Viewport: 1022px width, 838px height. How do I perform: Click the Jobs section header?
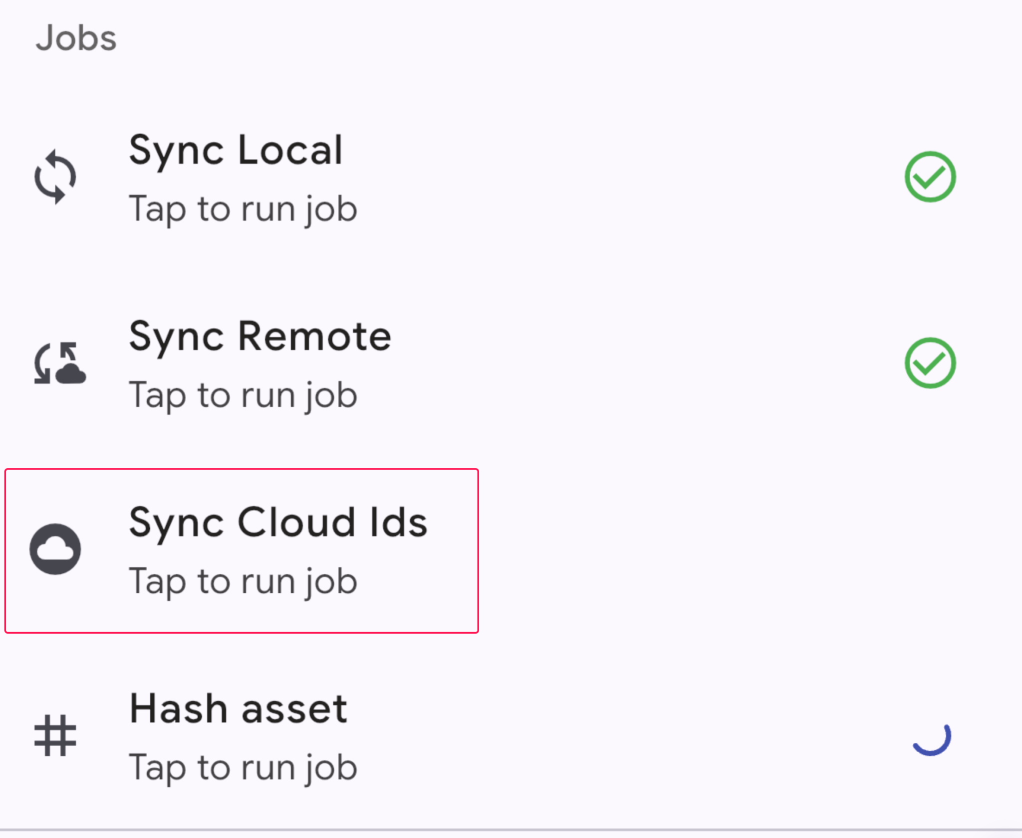(76, 38)
